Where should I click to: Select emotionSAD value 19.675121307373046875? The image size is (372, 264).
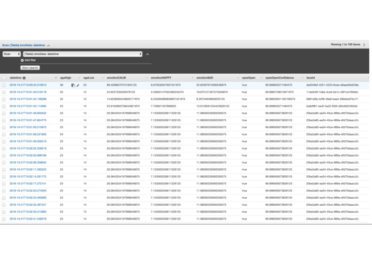point(212,92)
